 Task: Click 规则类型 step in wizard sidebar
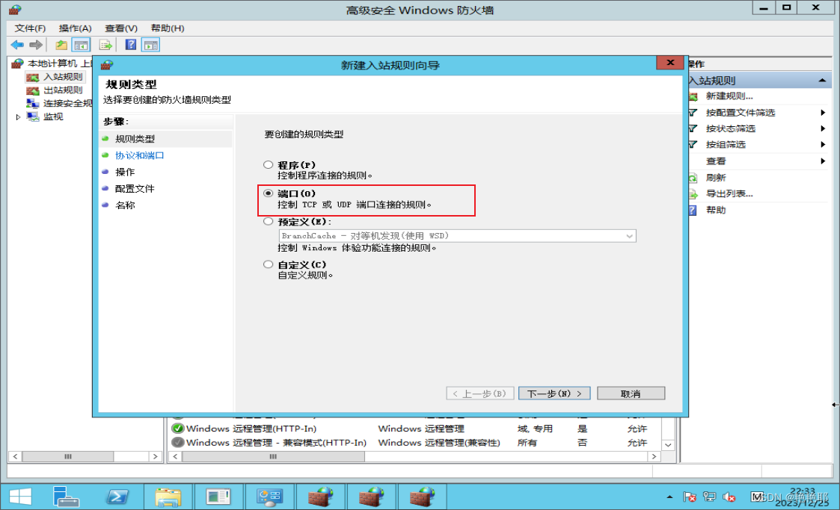click(135, 139)
